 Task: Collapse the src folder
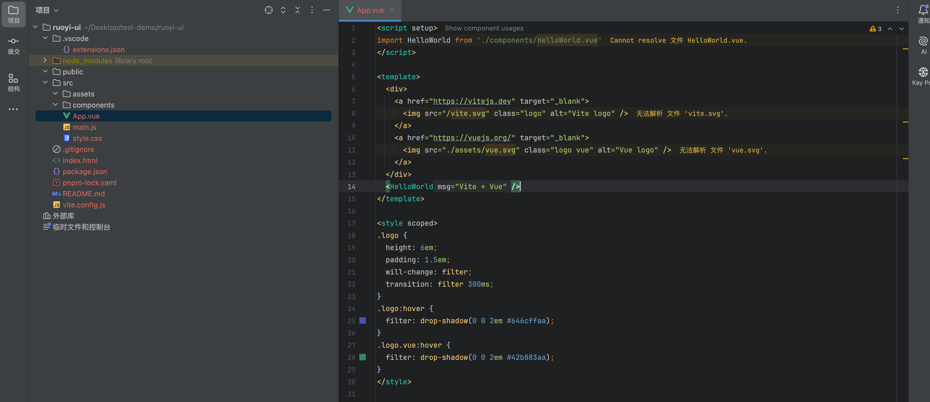45,83
